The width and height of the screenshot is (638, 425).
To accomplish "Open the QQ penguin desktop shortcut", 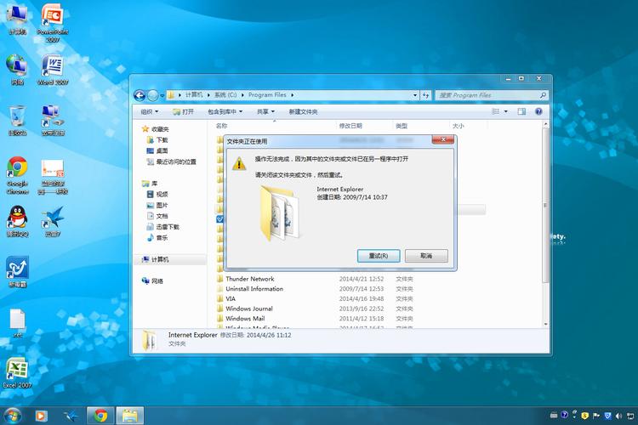I will [x=17, y=217].
